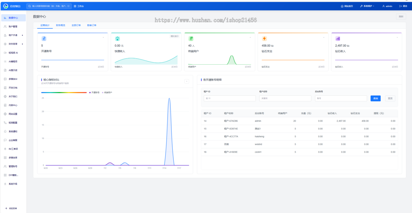Click the 钻石支出 lightning bolt icon

pos(264,38)
